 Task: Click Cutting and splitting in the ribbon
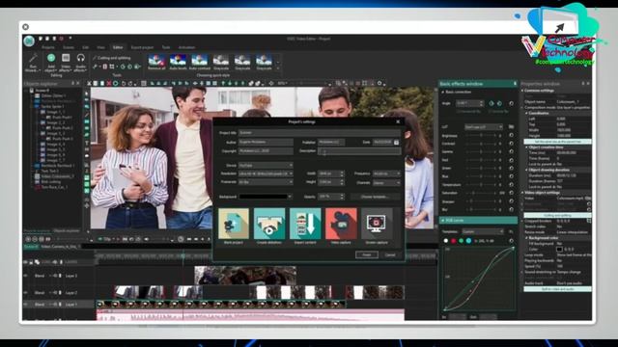112,58
